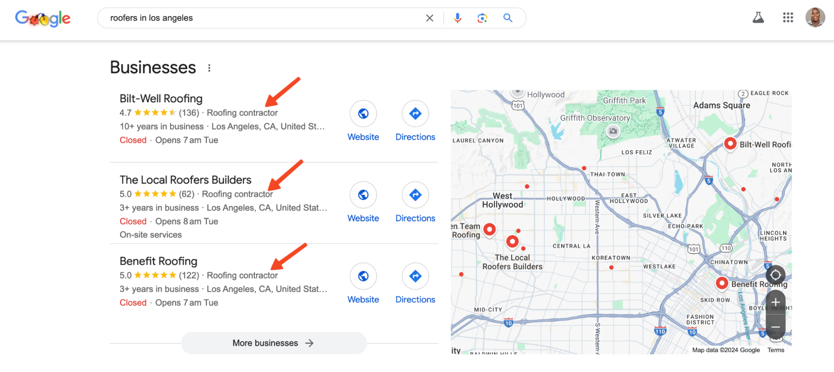Open the Website link for The Local Roofers Builders
This screenshot has width=834, height=372.
pos(363,218)
